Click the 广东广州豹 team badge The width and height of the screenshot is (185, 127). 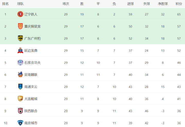(20, 38)
